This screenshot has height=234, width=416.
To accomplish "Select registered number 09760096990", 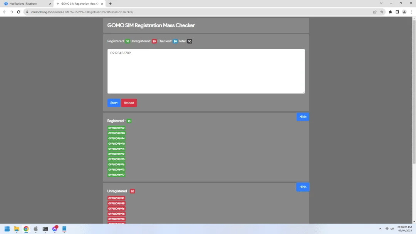I will [x=116, y=133].
